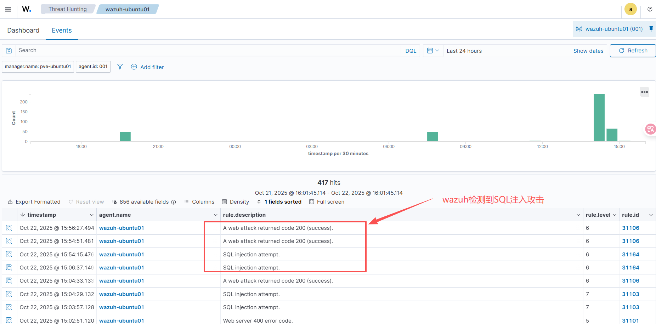Unpin the wazuh-ubuntu01 agent pin icon

(651, 29)
